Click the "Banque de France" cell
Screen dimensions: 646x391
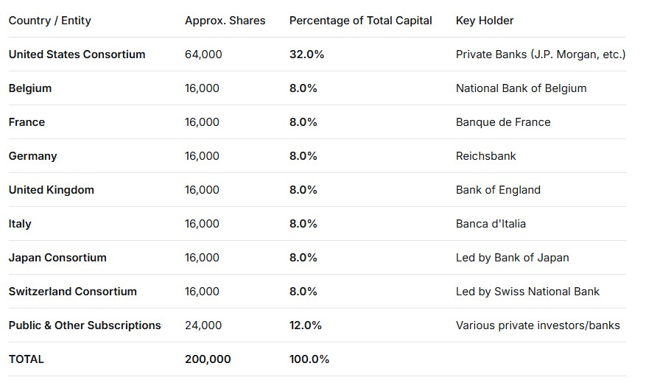tap(503, 122)
